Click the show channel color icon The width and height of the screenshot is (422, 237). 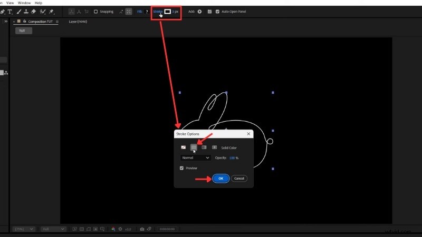click(113, 229)
